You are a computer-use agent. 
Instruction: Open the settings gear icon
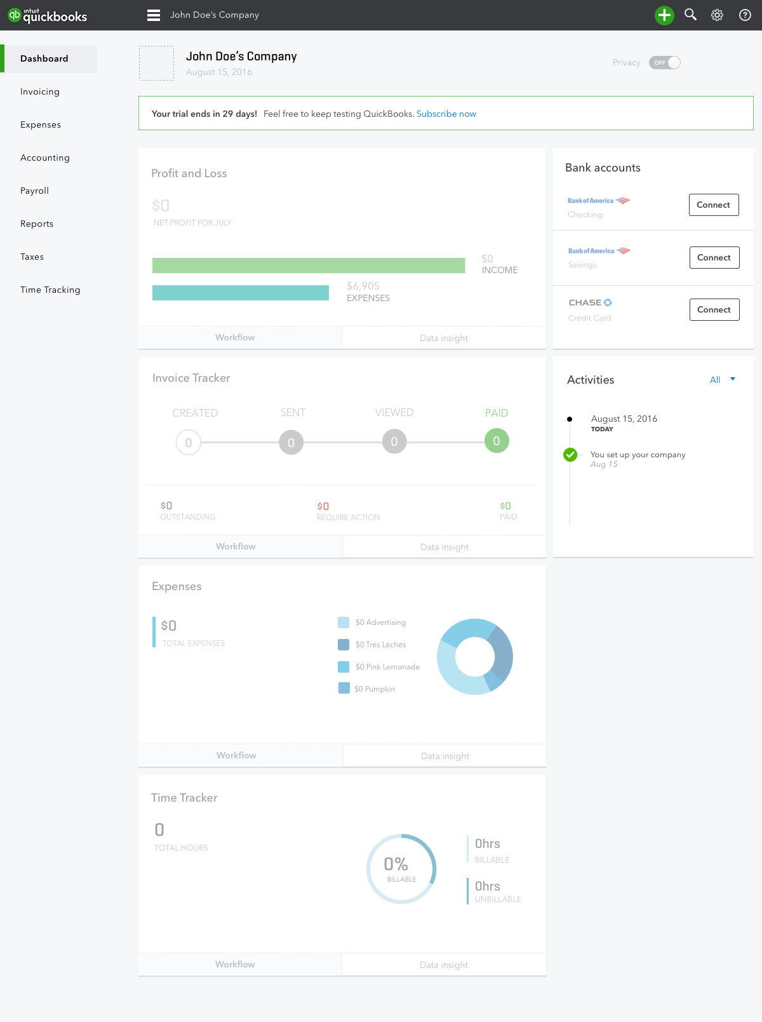tap(718, 15)
